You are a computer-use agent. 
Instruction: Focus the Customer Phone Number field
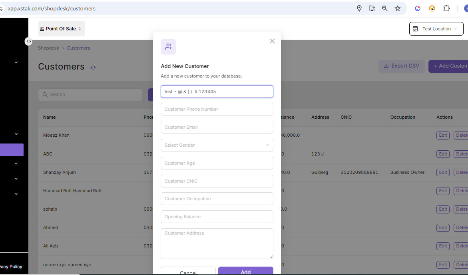click(217, 109)
